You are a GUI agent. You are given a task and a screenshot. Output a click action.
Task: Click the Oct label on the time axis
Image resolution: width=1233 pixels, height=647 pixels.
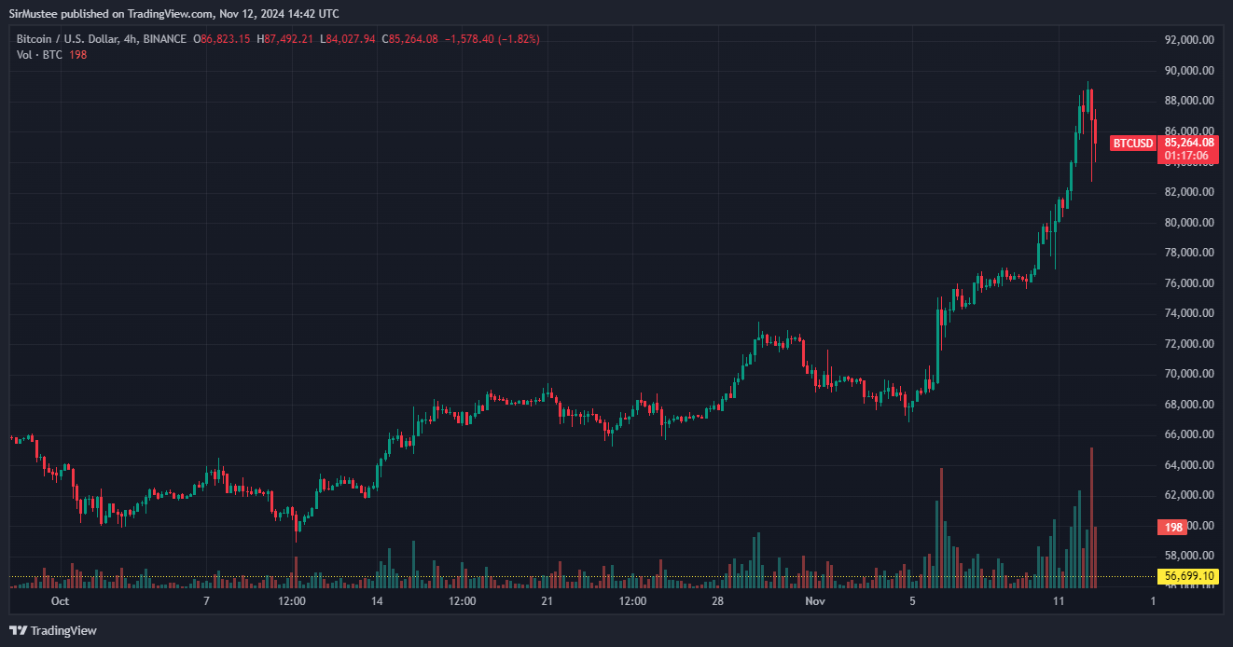(60, 601)
